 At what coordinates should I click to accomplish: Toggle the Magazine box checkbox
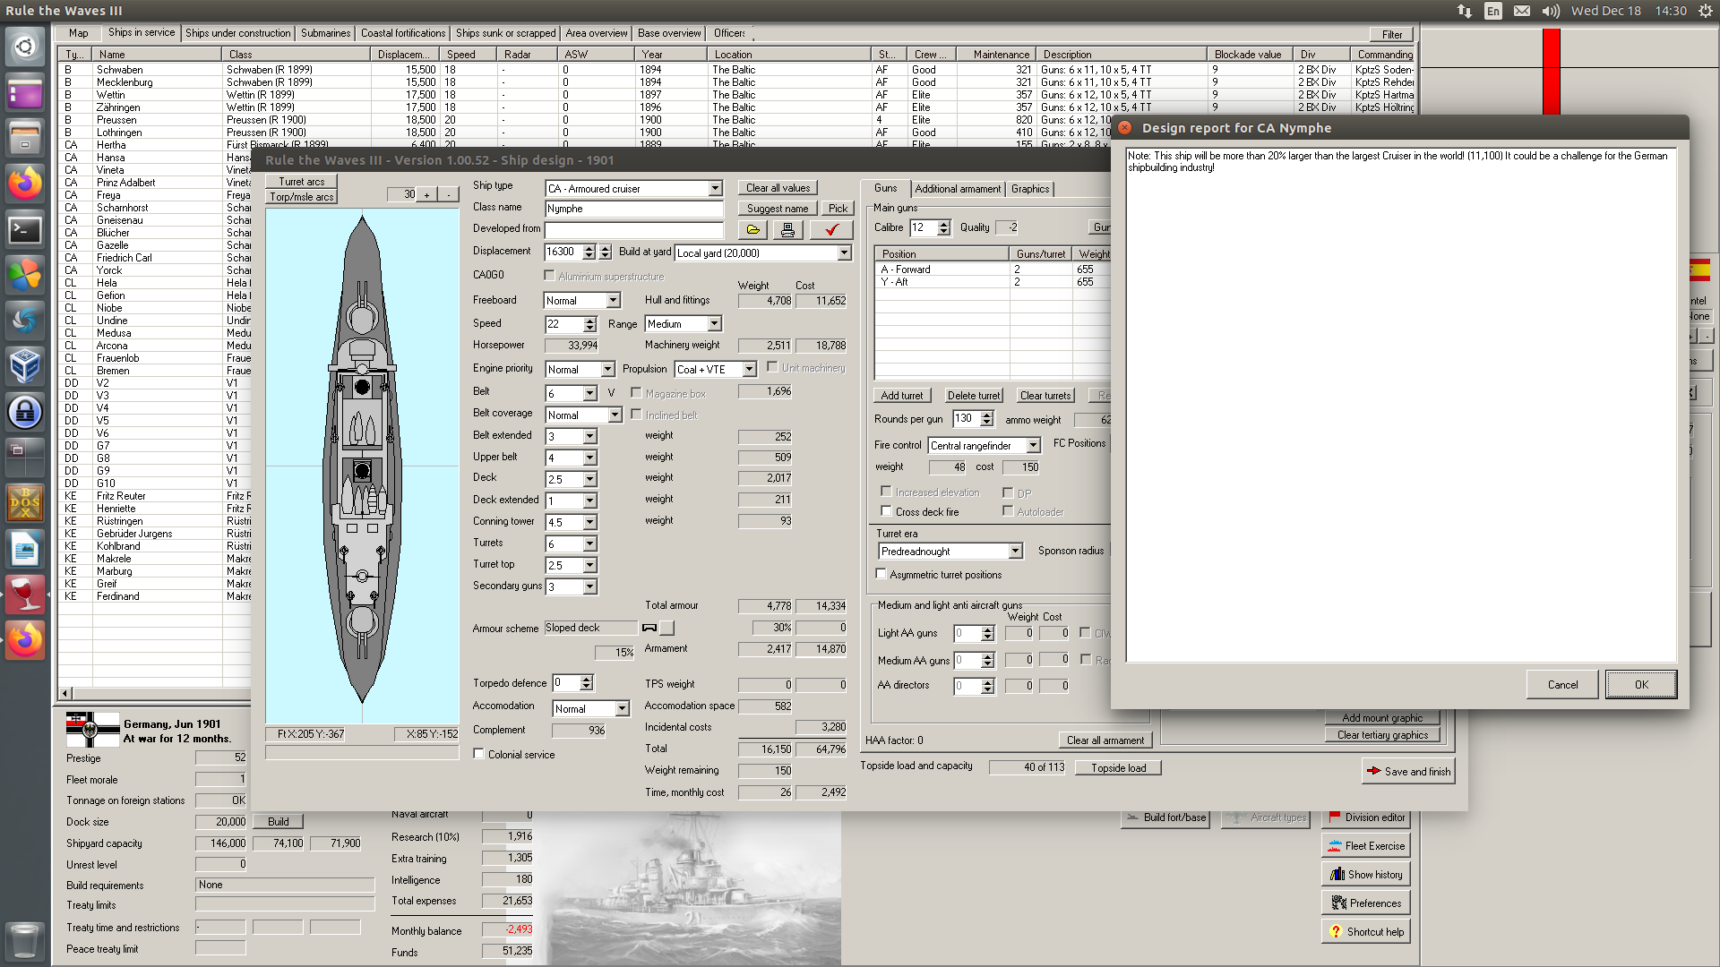tap(636, 393)
